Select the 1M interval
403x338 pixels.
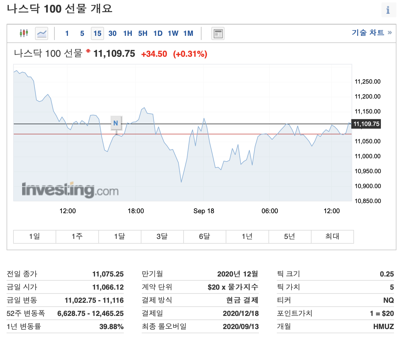pyautogui.click(x=188, y=33)
